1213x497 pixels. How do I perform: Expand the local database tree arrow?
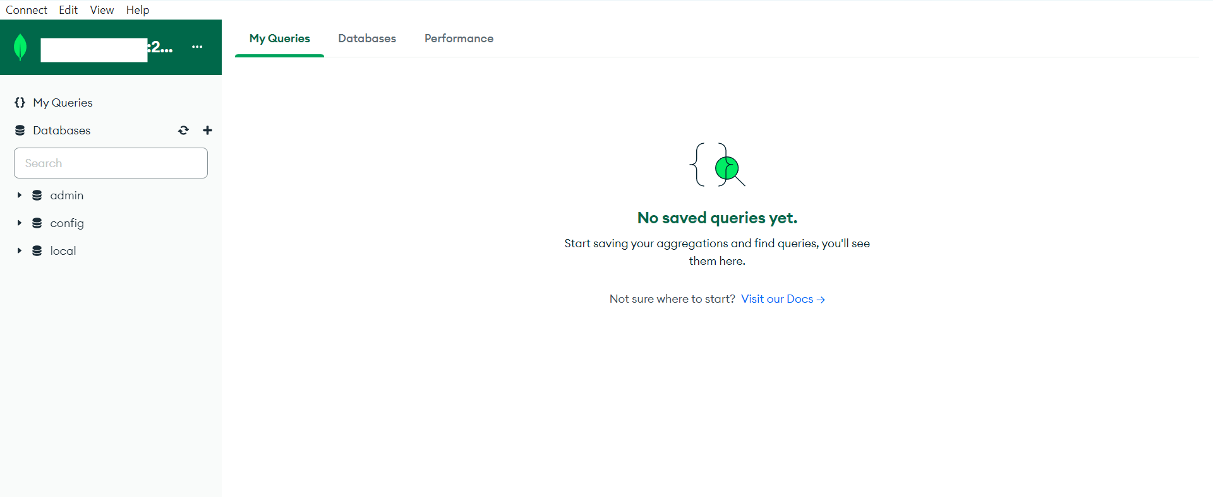20,251
